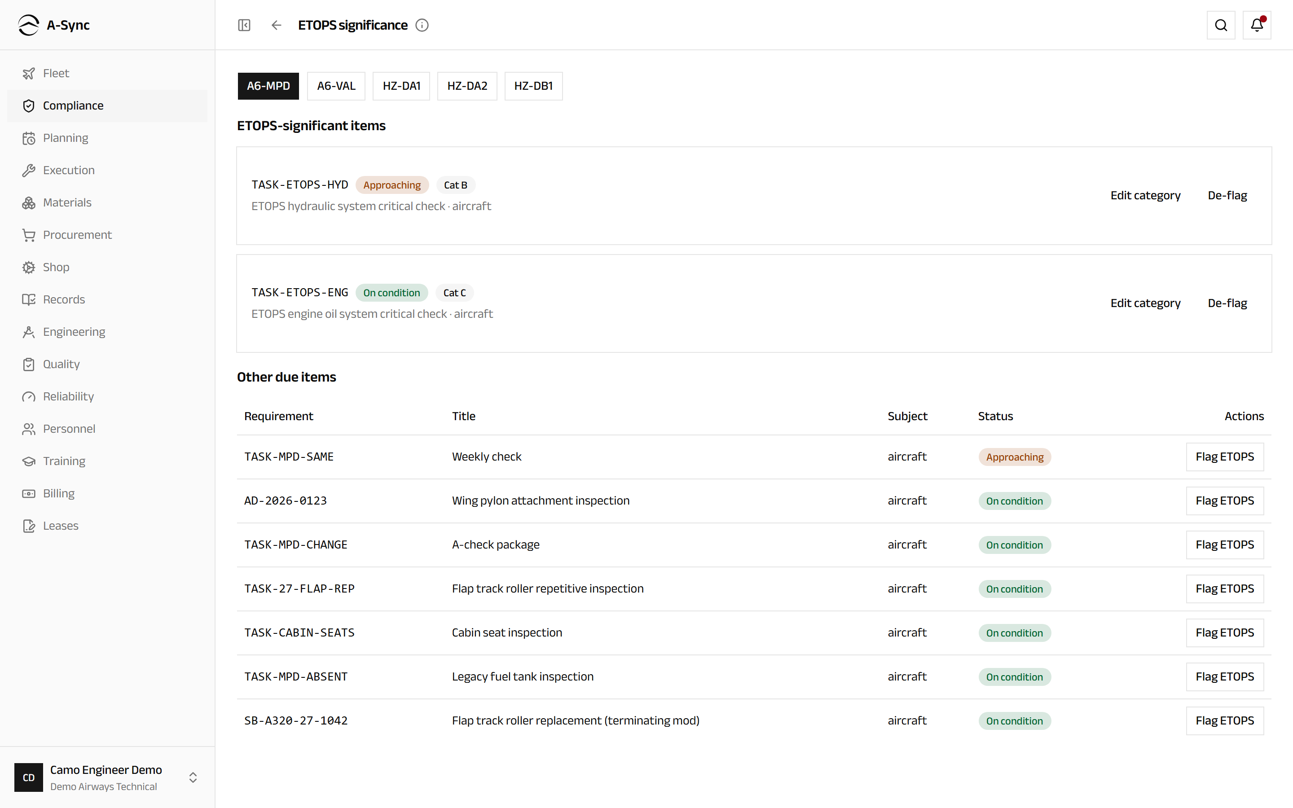Switch to the HZ-DA1 tab
The image size is (1293, 808).
(x=401, y=86)
